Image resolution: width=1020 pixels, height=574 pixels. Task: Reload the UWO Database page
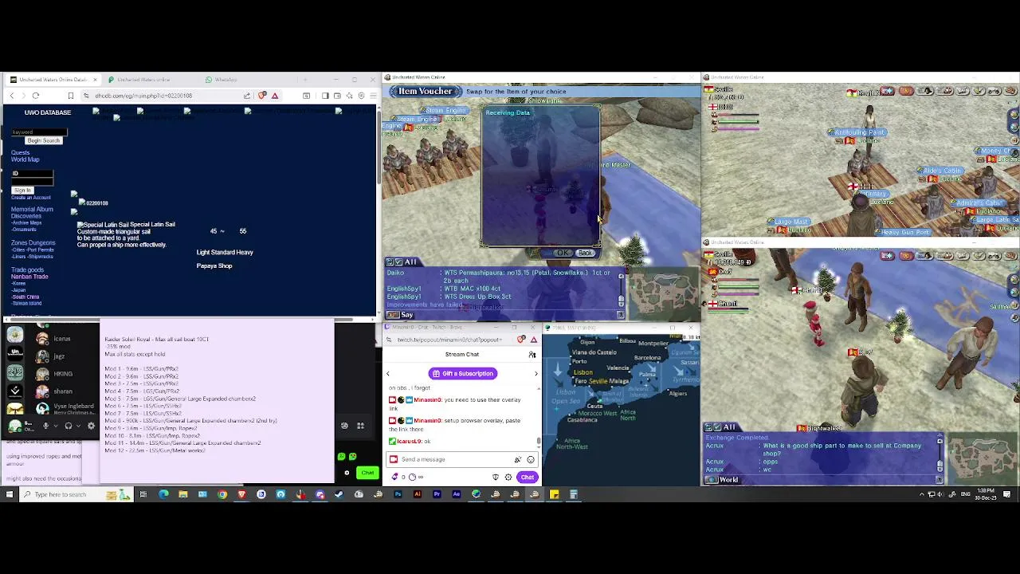point(36,96)
